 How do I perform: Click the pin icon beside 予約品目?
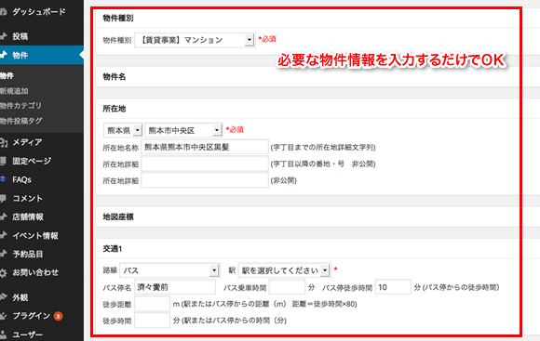(3, 254)
